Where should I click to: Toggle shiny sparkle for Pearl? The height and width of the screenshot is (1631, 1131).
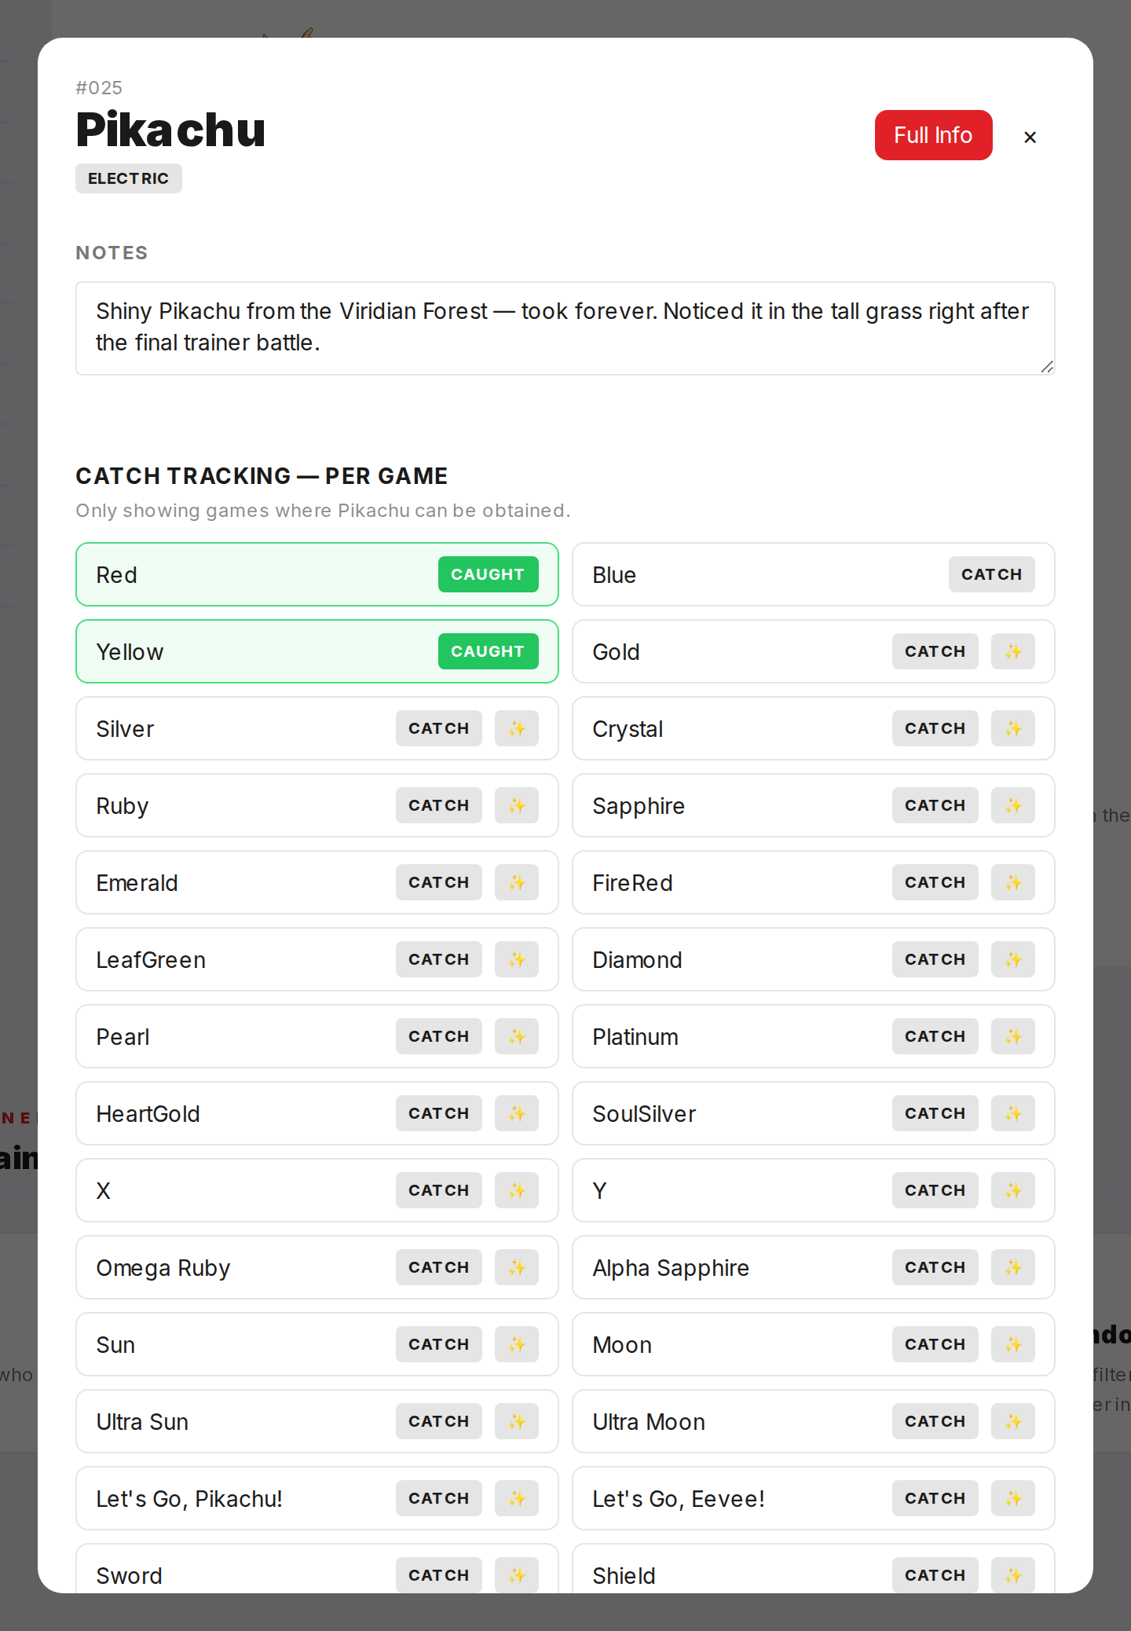(x=516, y=1036)
